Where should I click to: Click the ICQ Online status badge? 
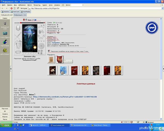click(x=32, y=94)
